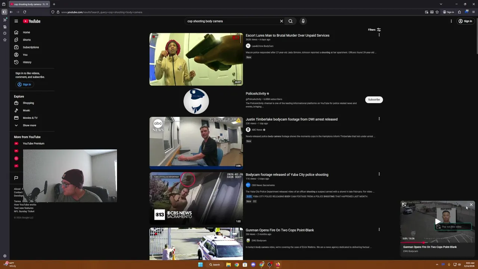Click sidebar Sign in button
Viewport: 478px width, 269px height.
(x=24, y=84)
